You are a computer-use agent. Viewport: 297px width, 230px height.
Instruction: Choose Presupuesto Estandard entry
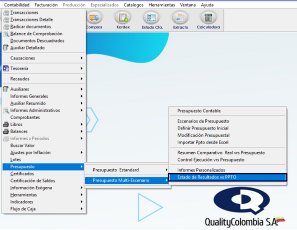click(x=127, y=170)
